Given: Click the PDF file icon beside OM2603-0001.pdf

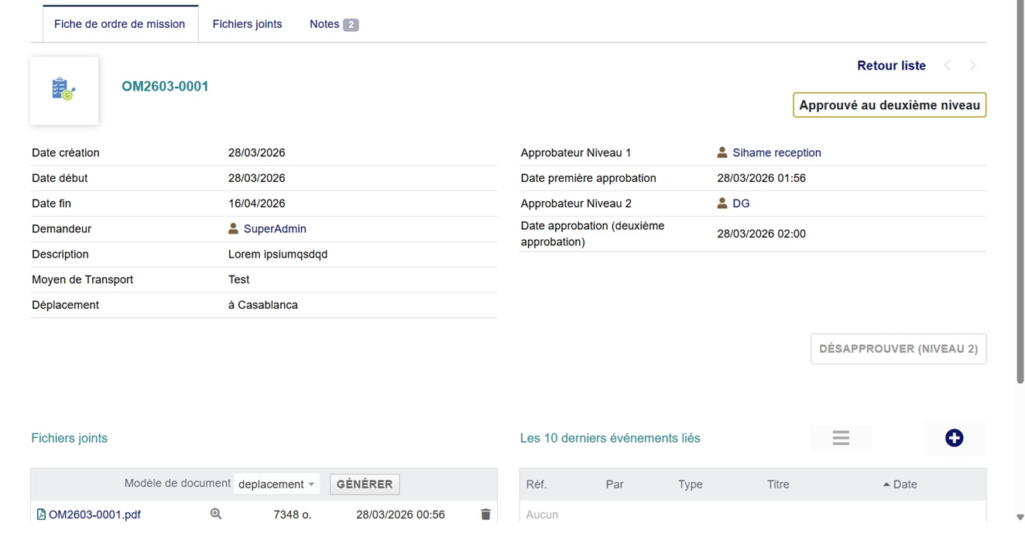Looking at the screenshot, I should point(41,514).
